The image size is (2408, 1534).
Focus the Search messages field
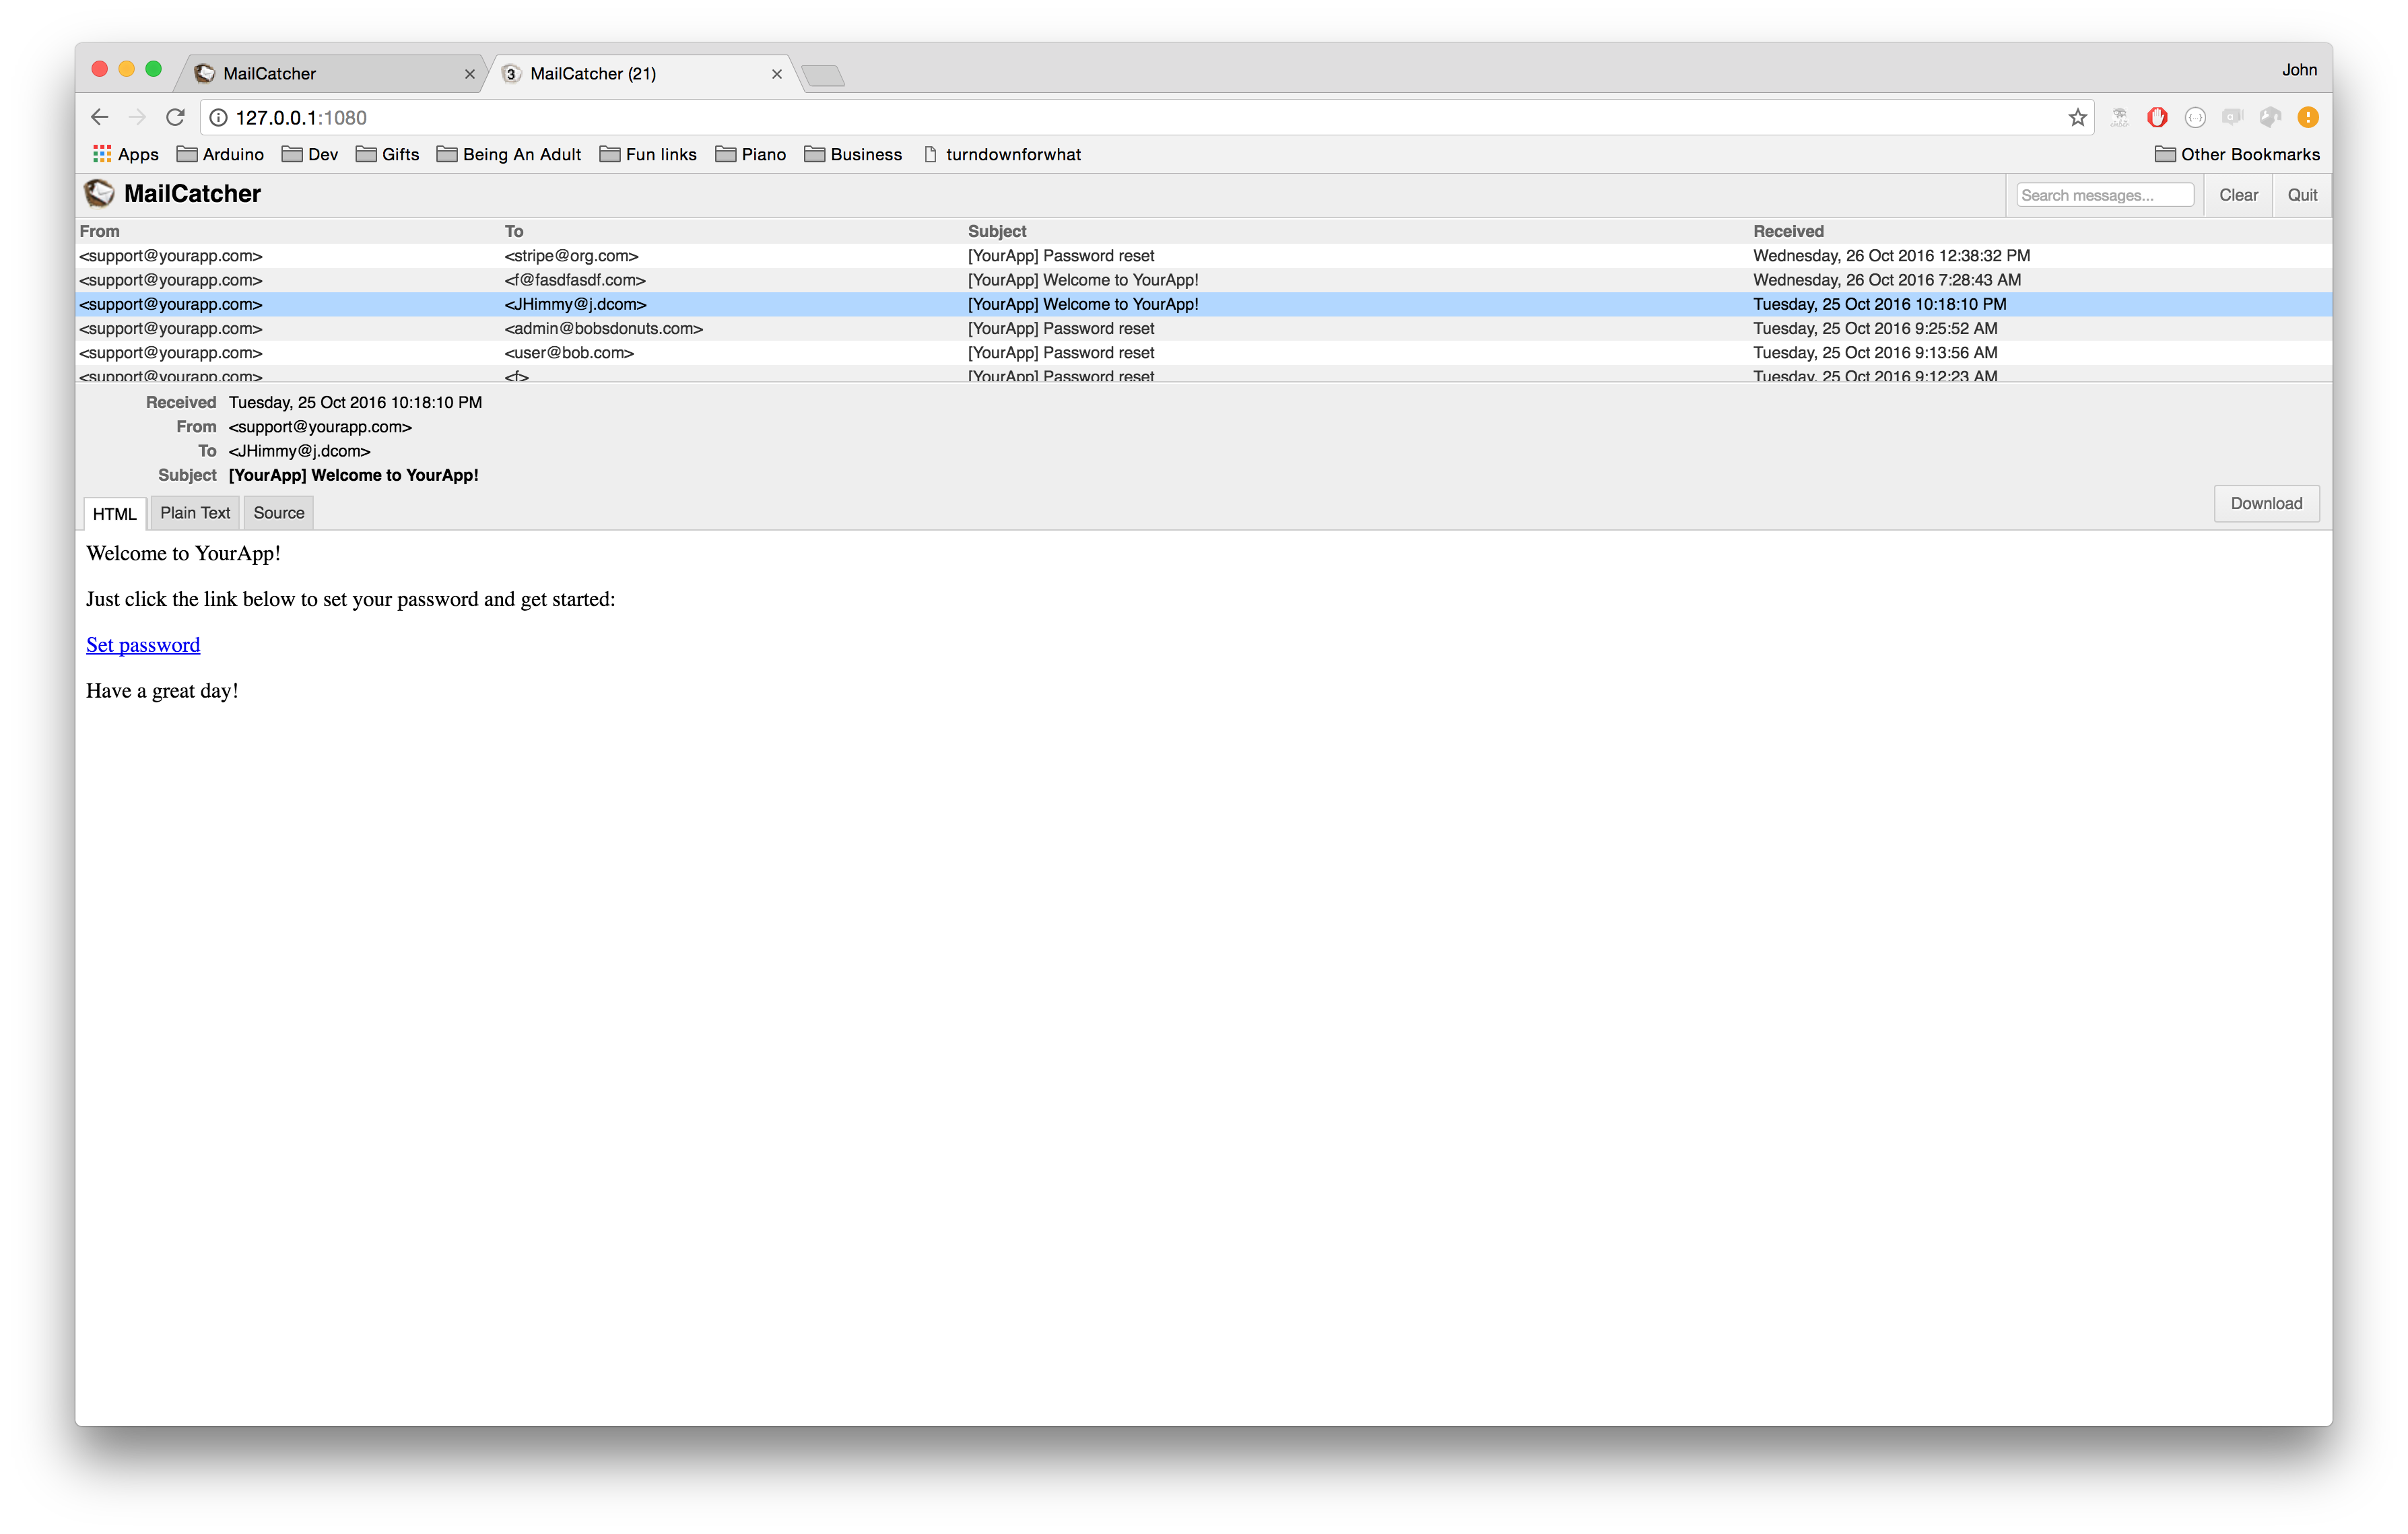click(x=2104, y=195)
